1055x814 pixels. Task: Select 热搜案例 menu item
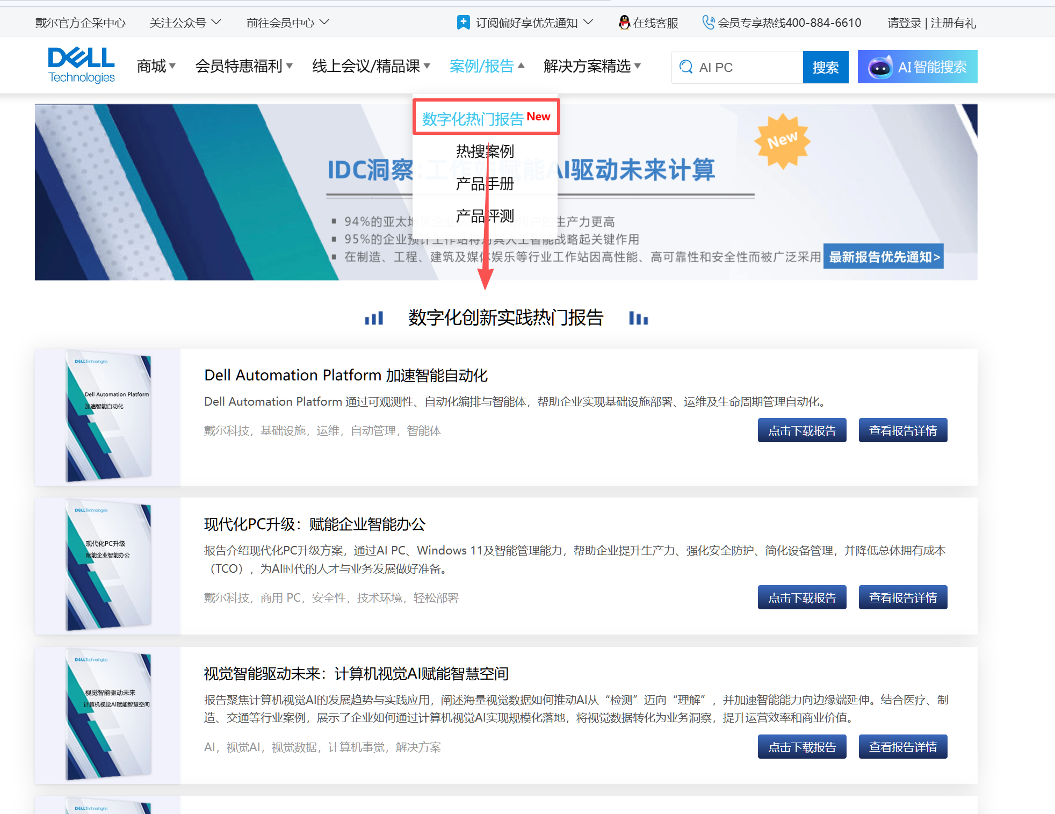coord(485,151)
